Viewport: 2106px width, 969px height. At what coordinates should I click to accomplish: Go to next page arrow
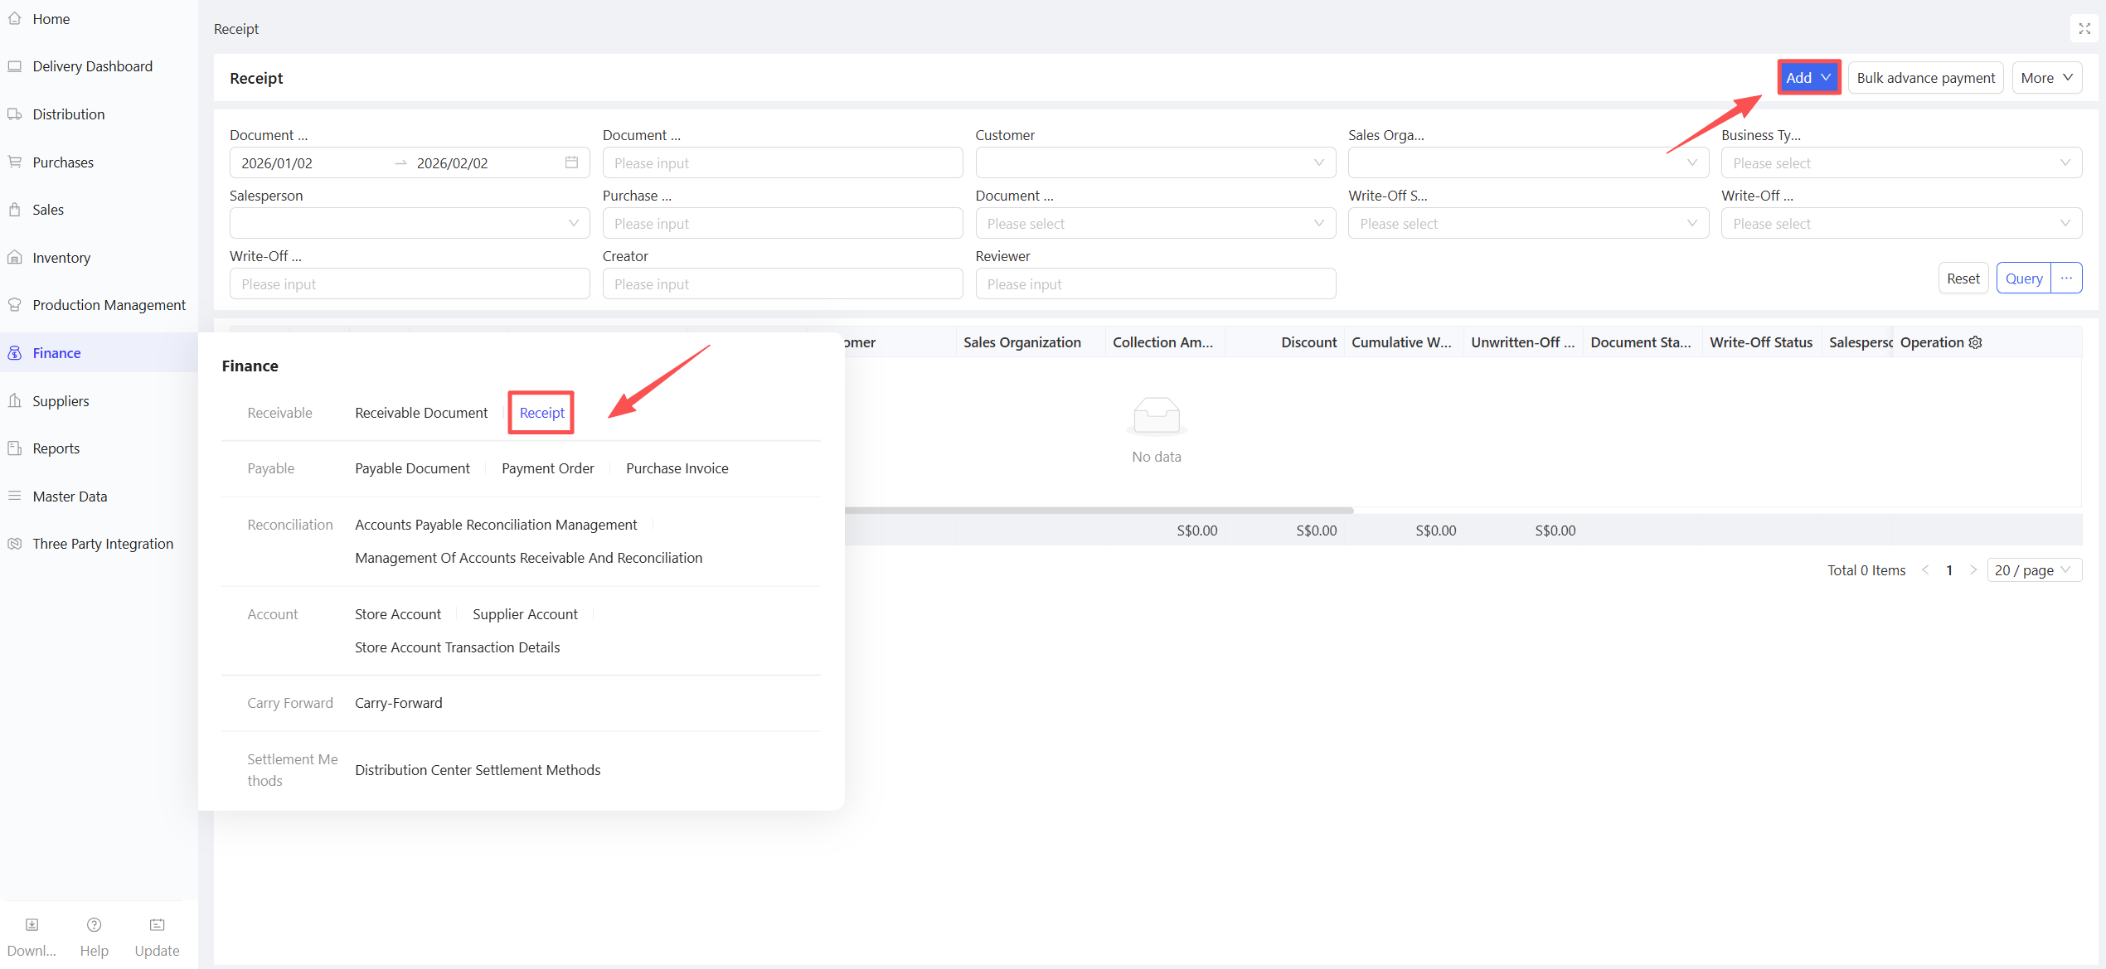coord(1973,570)
